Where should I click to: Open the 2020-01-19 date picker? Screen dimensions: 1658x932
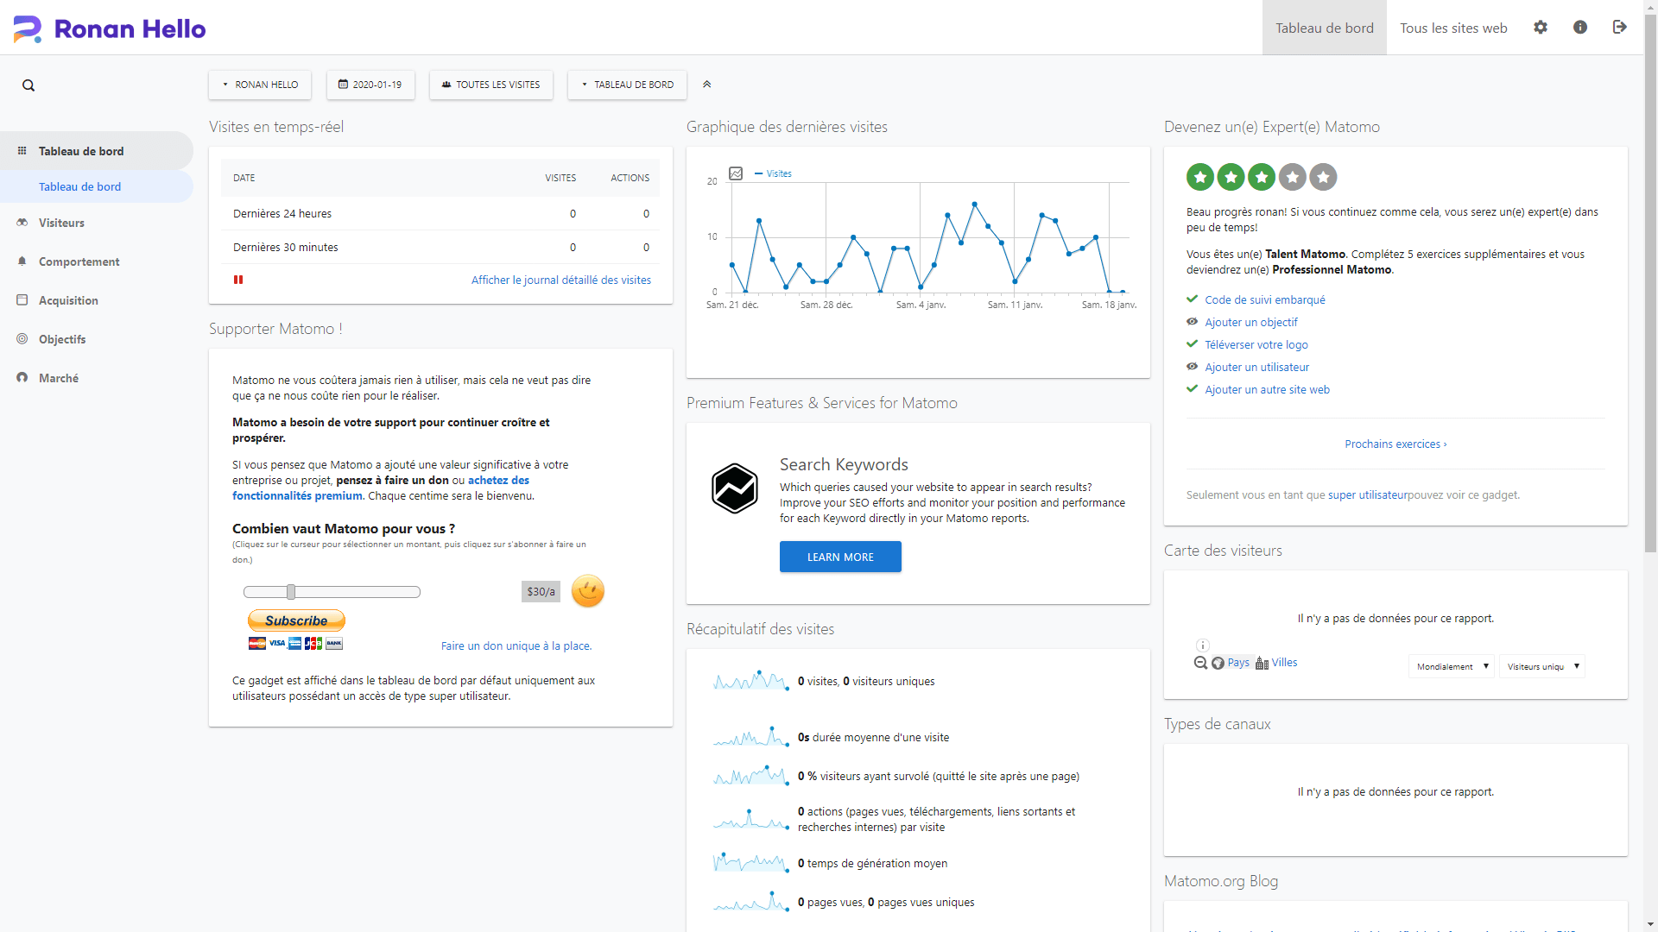(x=370, y=85)
